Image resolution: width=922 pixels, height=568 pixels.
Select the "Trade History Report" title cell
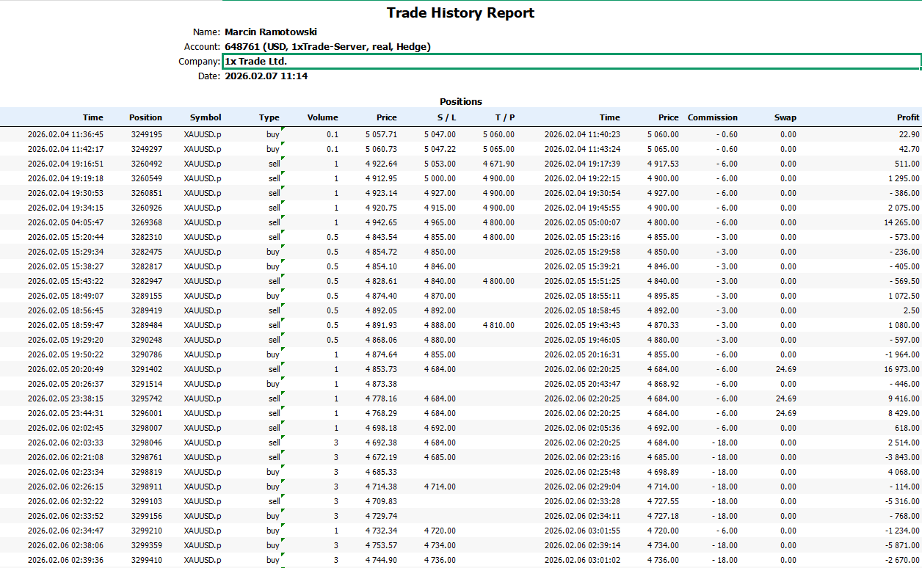[x=460, y=13]
